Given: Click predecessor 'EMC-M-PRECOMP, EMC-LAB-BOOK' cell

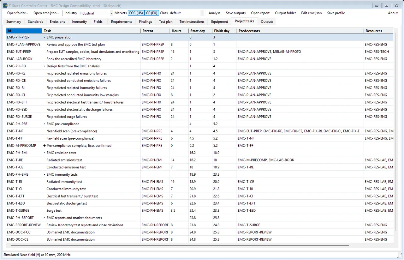Looking at the screenshot, I should [300, 160].
